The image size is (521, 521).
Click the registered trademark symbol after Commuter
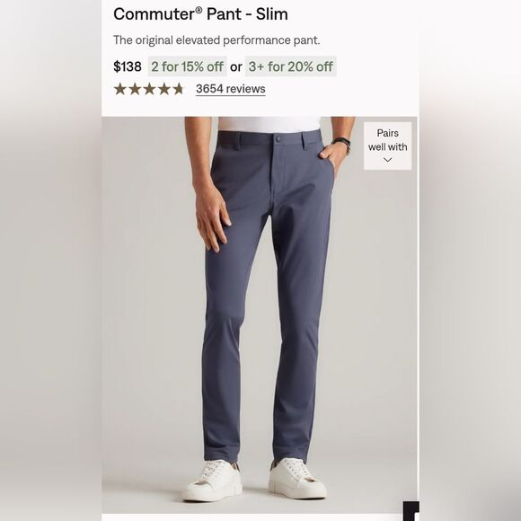199,10
